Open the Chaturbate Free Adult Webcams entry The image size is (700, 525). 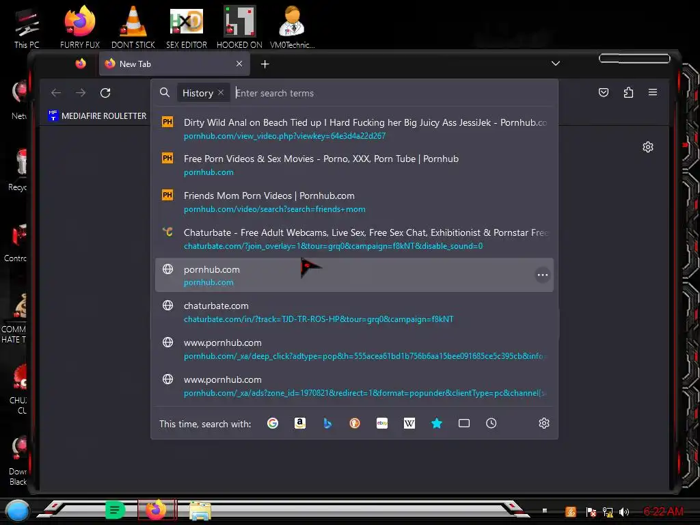click(354, 239)
